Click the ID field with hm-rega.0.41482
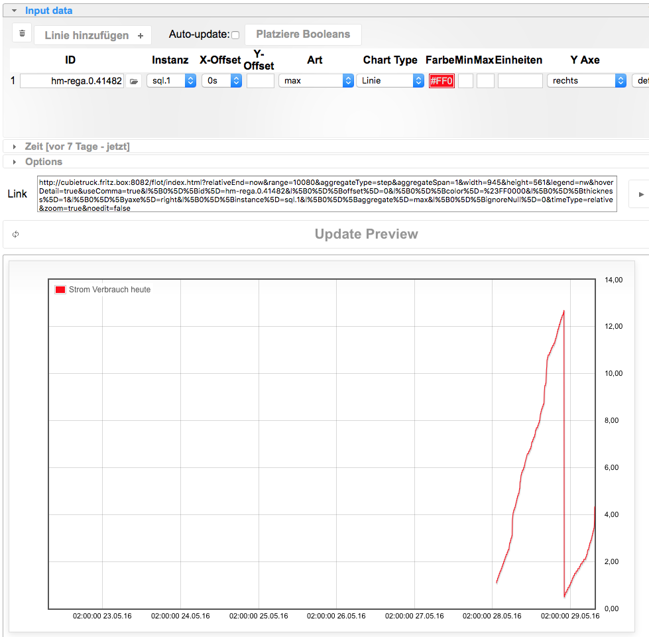 (x=72, y=81)
